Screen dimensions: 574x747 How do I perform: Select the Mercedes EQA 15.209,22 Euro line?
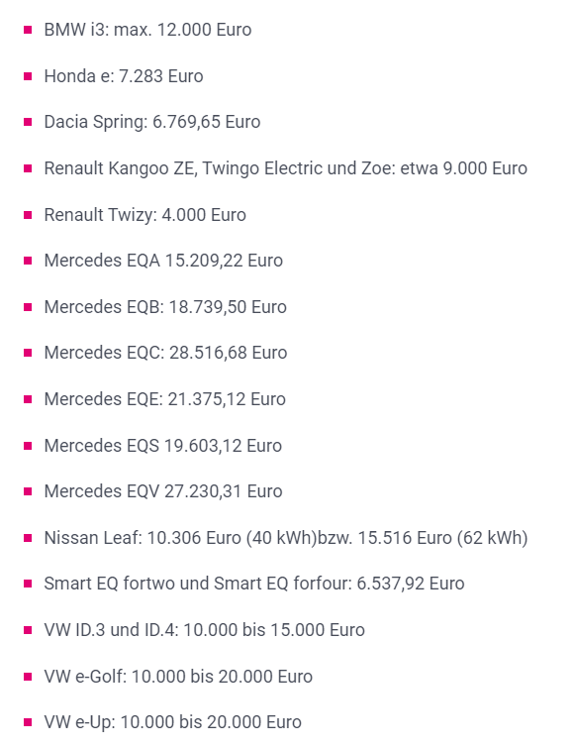(163, 261)
